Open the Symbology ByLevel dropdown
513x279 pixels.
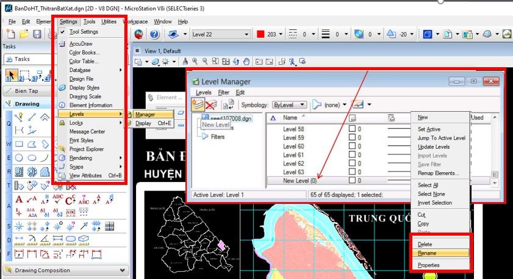pyautogui.click(x=289, y=105)
